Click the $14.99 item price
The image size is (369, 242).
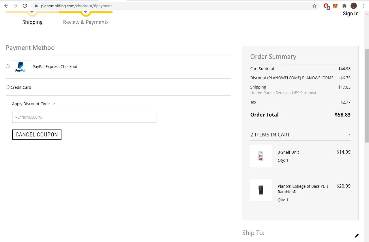coord(344,152)
